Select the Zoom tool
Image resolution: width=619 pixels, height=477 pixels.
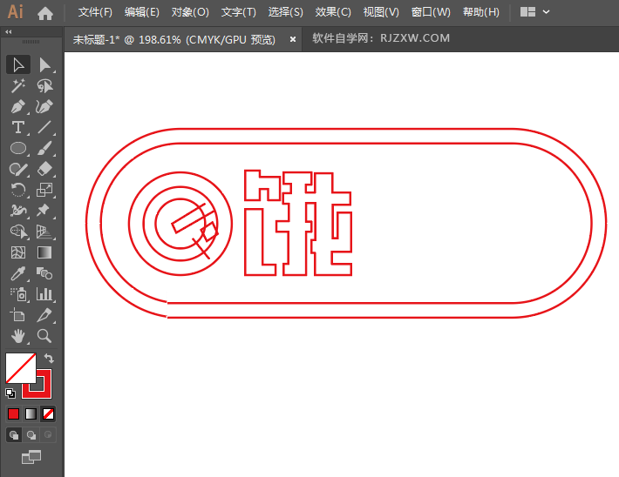click(x=44, y=336)
